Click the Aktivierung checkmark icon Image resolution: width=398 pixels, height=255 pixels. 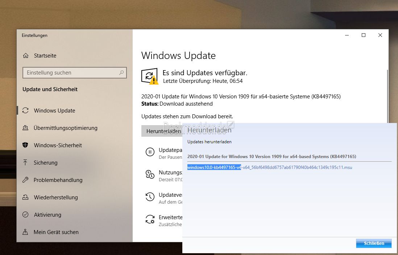25,214
